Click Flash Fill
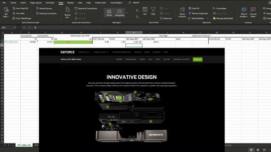This screenshot has height=152, width=271. coord(194,8)
